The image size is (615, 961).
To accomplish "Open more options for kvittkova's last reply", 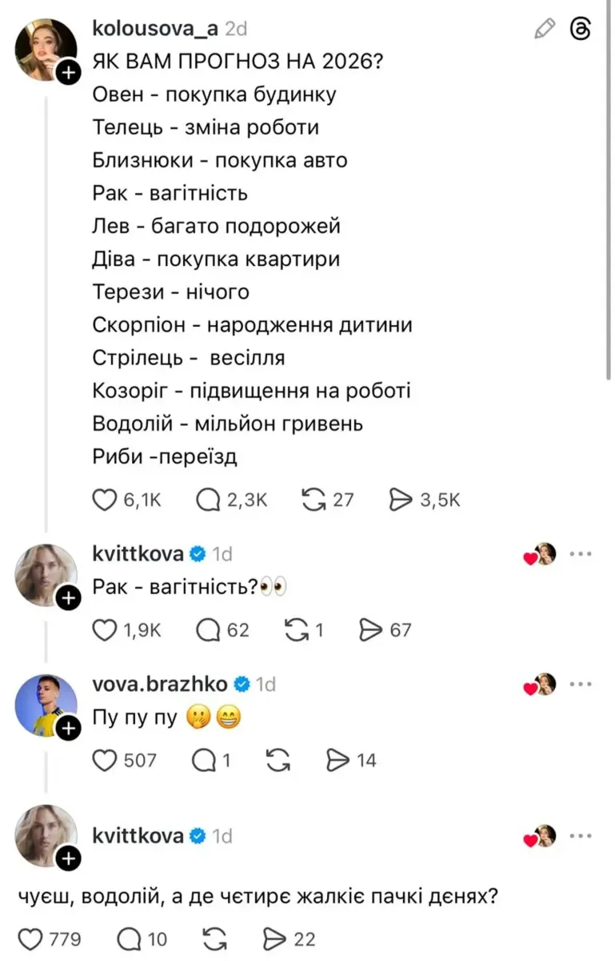I will (581, 835).
